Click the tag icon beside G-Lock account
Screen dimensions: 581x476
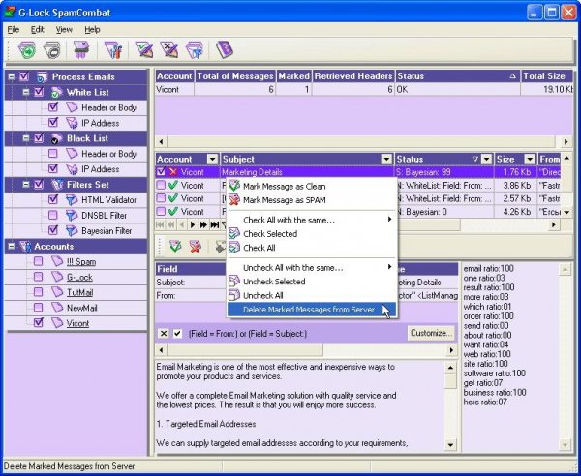57,277
